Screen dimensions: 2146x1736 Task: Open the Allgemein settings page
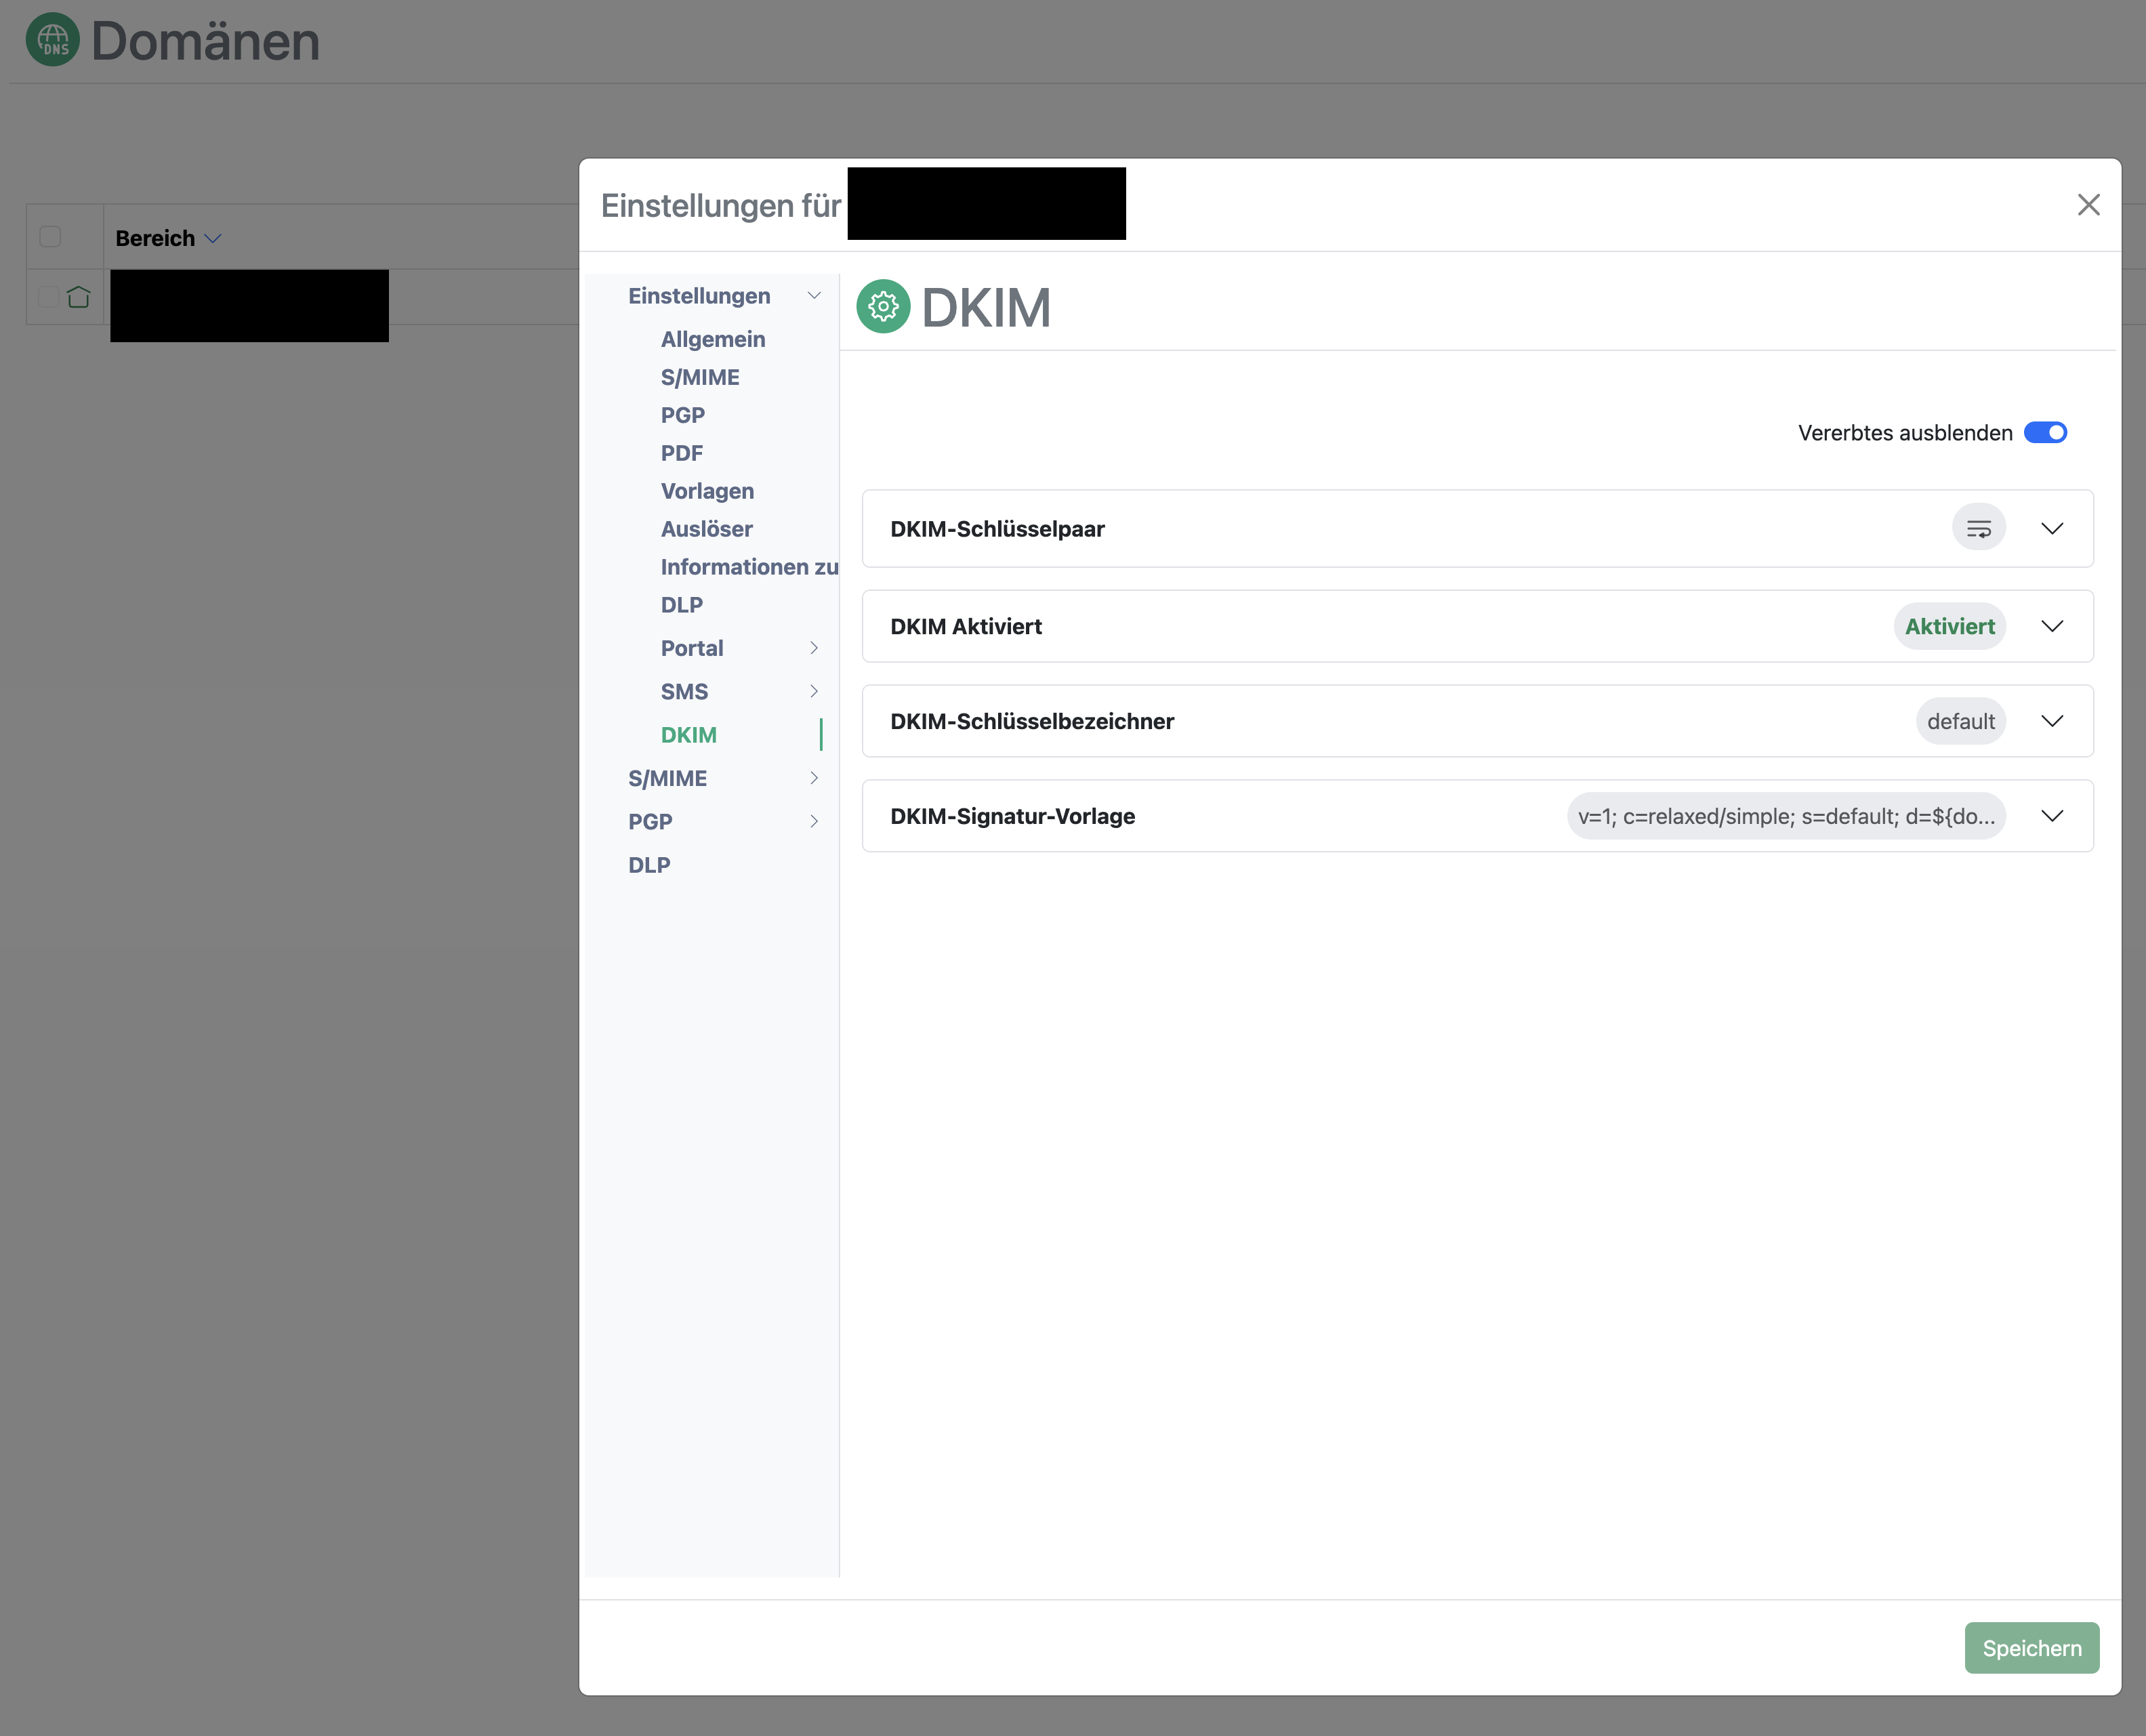(x=713, y=340)
